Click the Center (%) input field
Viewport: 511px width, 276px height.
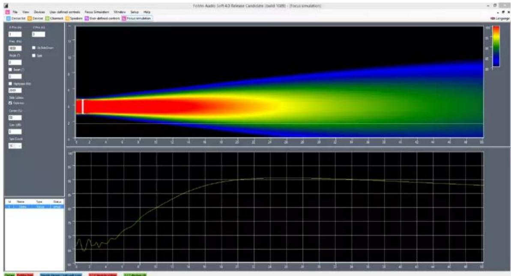(x=15, y=118)
